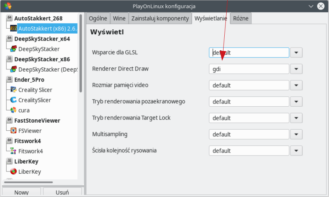The height and width of the screenshot is (197, 329).
Task: Click the blue C CrealitySlicer icon
Action: point(13,100)
